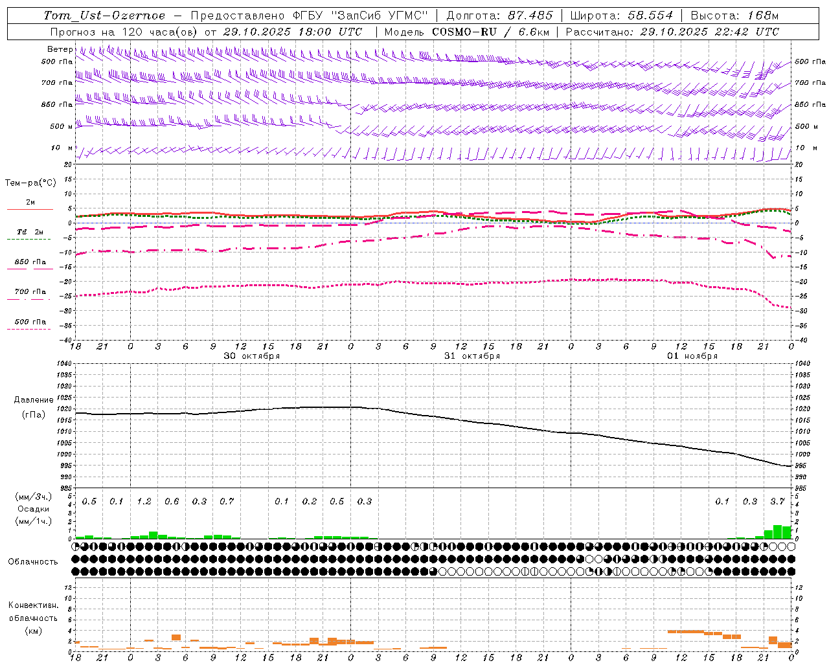Viewport: 829px width, 663px height.
Task: Click the station name Tom_Ust-Ozernoe
Action: pos(104,16)
